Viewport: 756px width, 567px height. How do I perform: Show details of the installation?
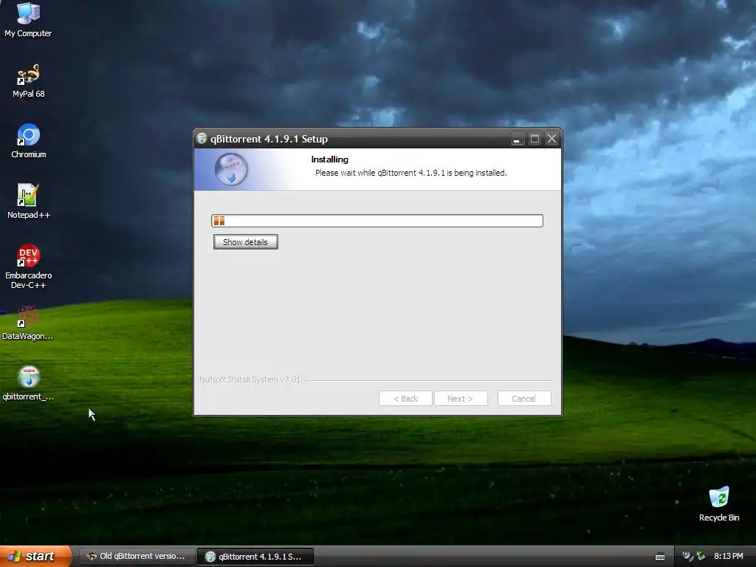[245, 242]
